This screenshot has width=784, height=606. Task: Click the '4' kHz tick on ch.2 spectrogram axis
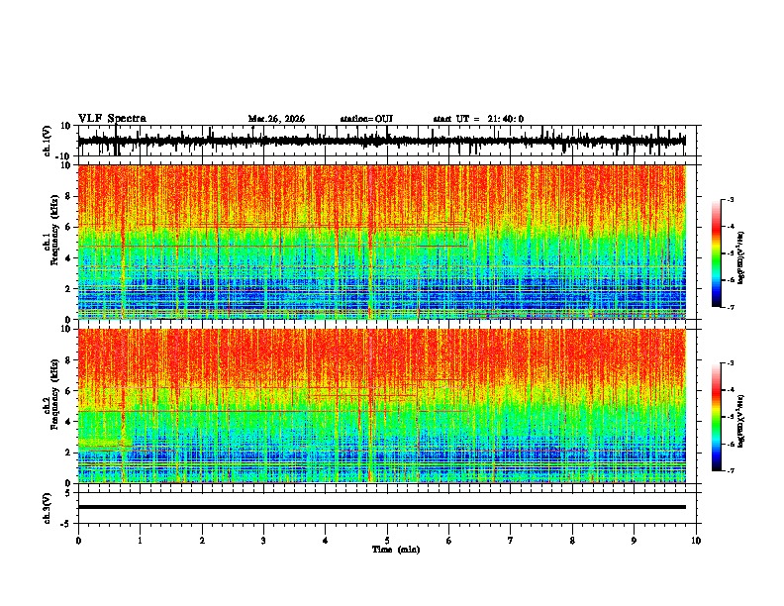[69, 422]
